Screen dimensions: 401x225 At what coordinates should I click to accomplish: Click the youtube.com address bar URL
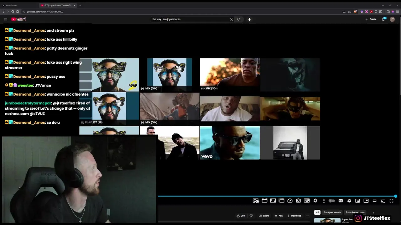coord(45,12)
